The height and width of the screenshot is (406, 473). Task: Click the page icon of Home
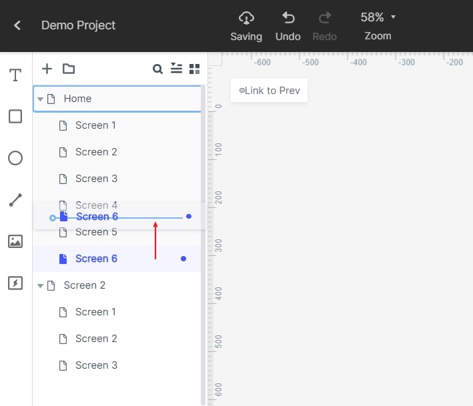[51, 99]
